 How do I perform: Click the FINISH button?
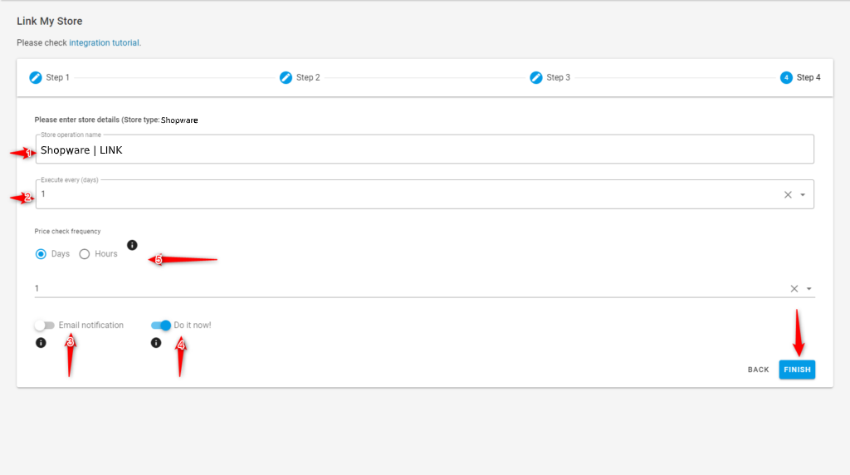pyautogui.click(x=797, y=370)
